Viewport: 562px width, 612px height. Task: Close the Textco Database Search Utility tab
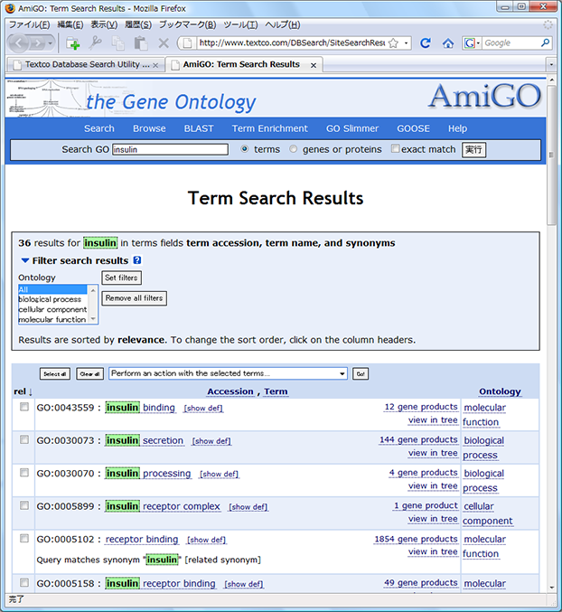[x=155, y=65]
